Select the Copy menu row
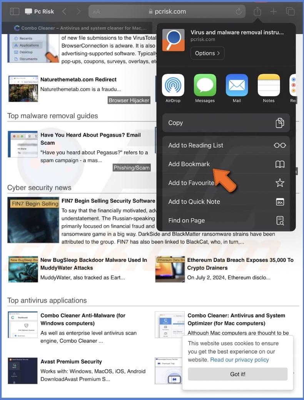The image size is (304, 400). pyautogui.click(x=226, y=123)
